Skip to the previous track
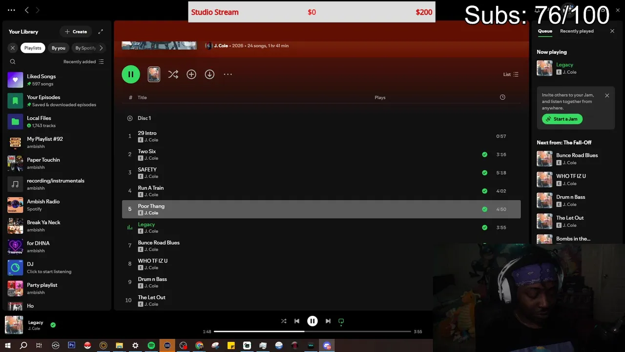Viewport: 625px width, 352px height. coord(297,321)
